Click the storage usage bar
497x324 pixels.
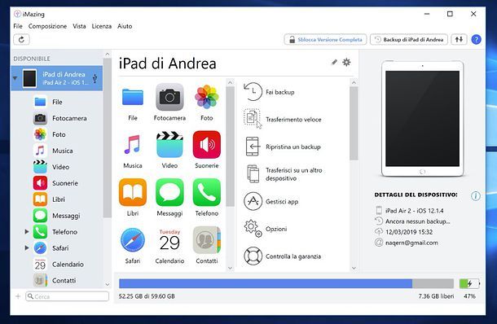click(286, 283)
